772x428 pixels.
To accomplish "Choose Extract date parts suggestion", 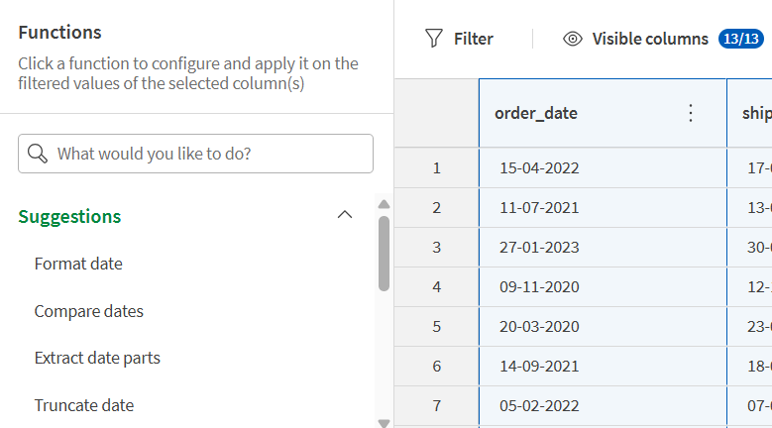I will [x=97, y=358].
